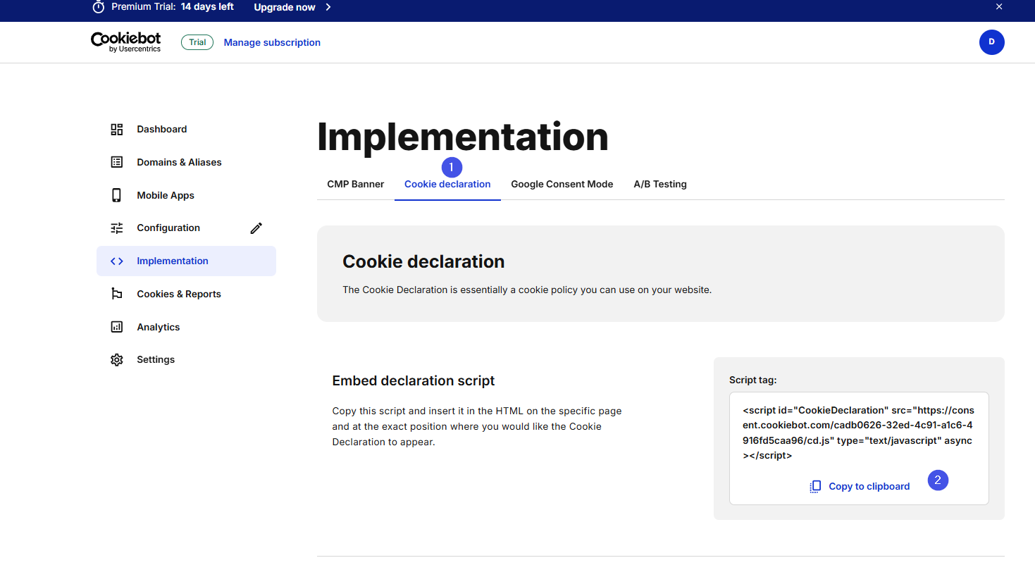Open the user avatar D menu
This screenshot has width=1035, height=577.
click(991, 42)
